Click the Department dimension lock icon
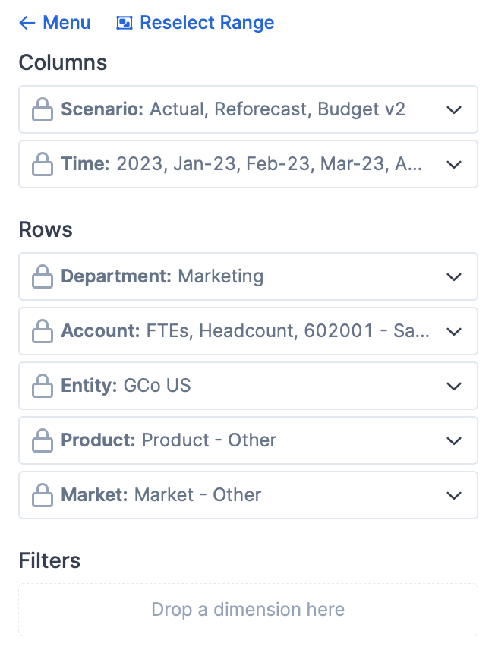Image resolution: width=492 pixels, height=650 pixels. pyautogui.click(x=42, y=276)
